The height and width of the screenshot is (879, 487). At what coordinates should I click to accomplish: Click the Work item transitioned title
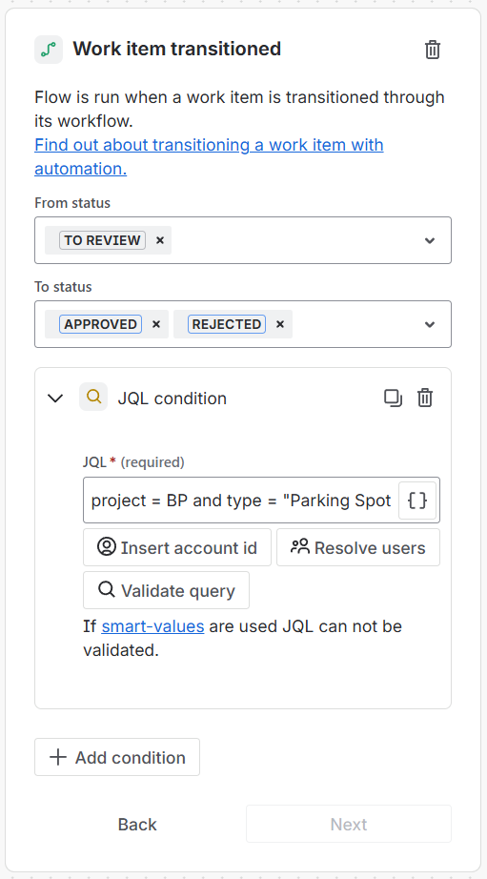pos(177,50)
